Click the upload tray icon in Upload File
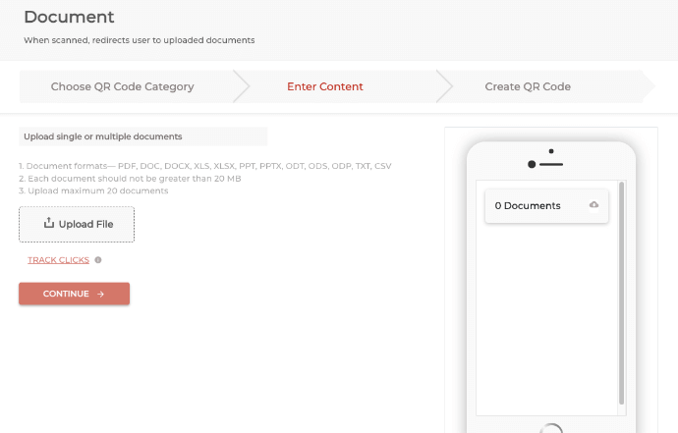 49,223
